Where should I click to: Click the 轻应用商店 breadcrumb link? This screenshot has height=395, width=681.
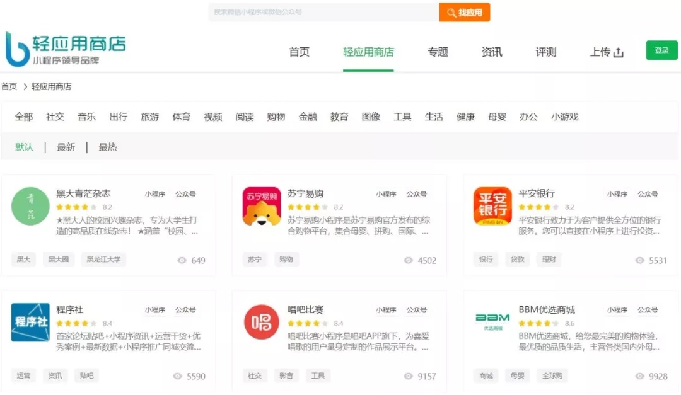(51, 87)
